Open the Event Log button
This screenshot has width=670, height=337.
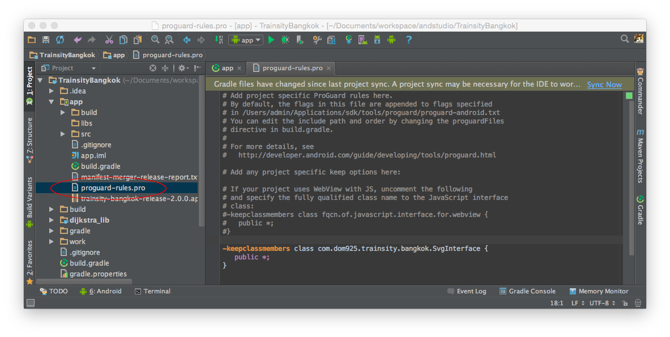click(467, 291)
